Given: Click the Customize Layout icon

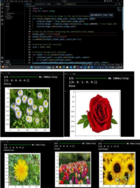Looking at the screenshot, I should pos(111,1).
